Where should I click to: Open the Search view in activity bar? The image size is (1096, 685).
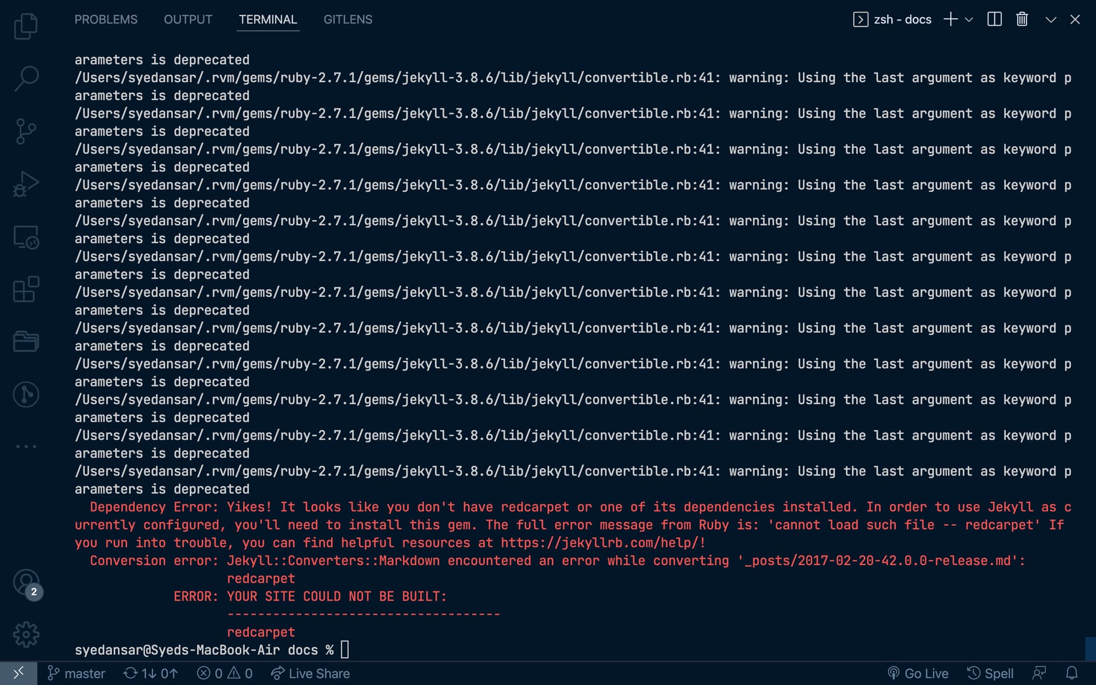click(26, 78)
